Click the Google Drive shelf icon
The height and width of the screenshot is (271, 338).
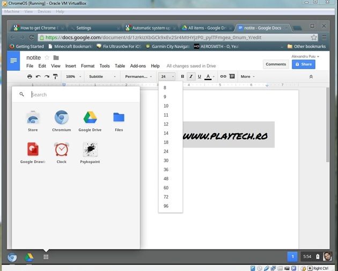(x=29, y=257)
